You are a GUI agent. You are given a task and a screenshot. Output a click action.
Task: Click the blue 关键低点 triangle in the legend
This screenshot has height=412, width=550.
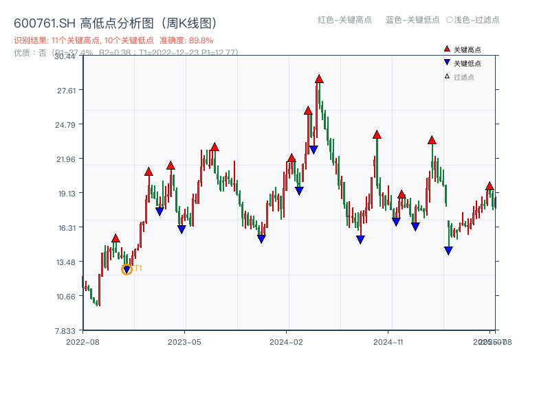point(445,61)
